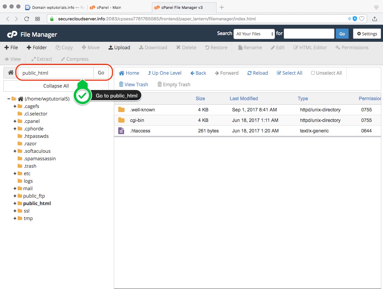The width and height of the screenshot is (383, 289).
Task: Click the .well-known folder icon
Action: 121,110
